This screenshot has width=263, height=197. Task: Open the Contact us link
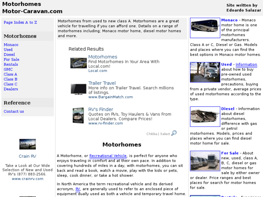(14, 111)
